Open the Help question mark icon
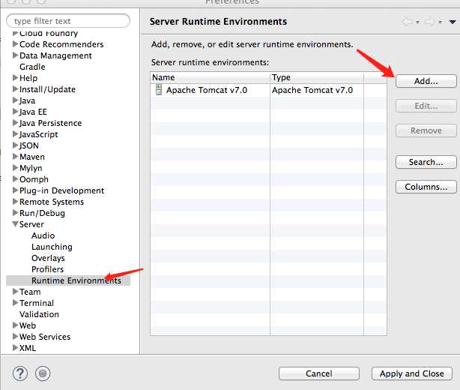 (x=20, y=373)
